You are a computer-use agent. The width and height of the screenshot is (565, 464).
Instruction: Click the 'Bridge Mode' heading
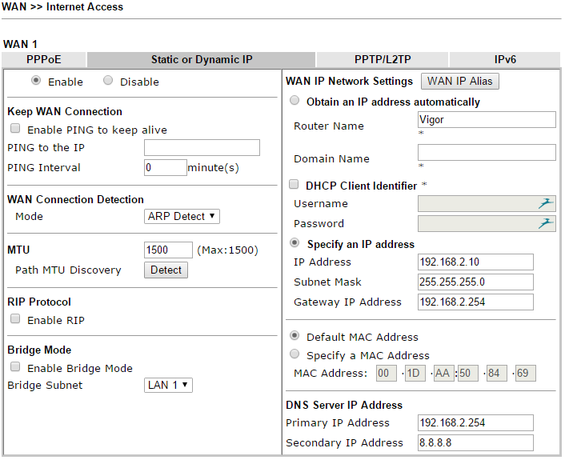(x=39, y=350)
